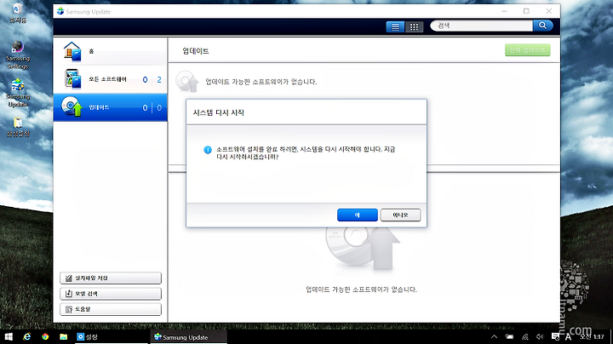Click Samsung Update taskbar button

188,336
